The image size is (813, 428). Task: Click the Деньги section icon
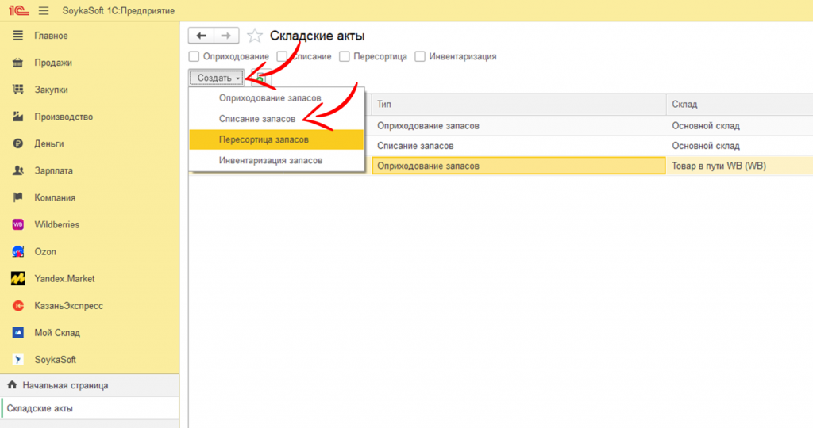click(x=17, y=143)
